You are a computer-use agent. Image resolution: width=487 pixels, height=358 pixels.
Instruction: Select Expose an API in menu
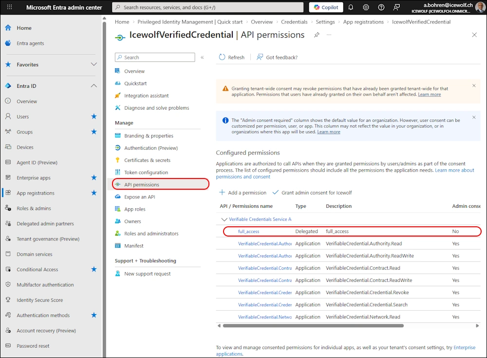[x=139, y=197]
